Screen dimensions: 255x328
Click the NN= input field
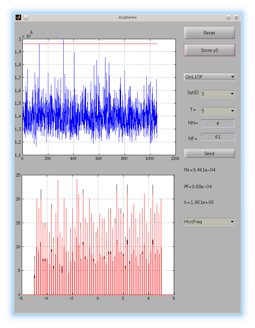point(218,123)
